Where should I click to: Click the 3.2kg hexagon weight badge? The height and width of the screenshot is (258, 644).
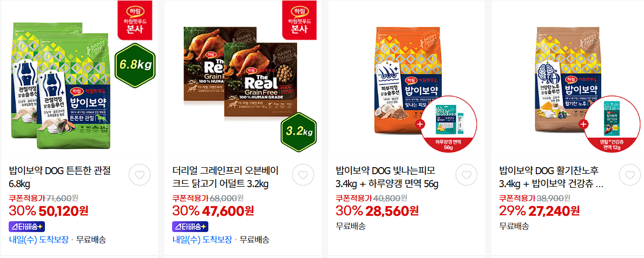click(299, 132)
